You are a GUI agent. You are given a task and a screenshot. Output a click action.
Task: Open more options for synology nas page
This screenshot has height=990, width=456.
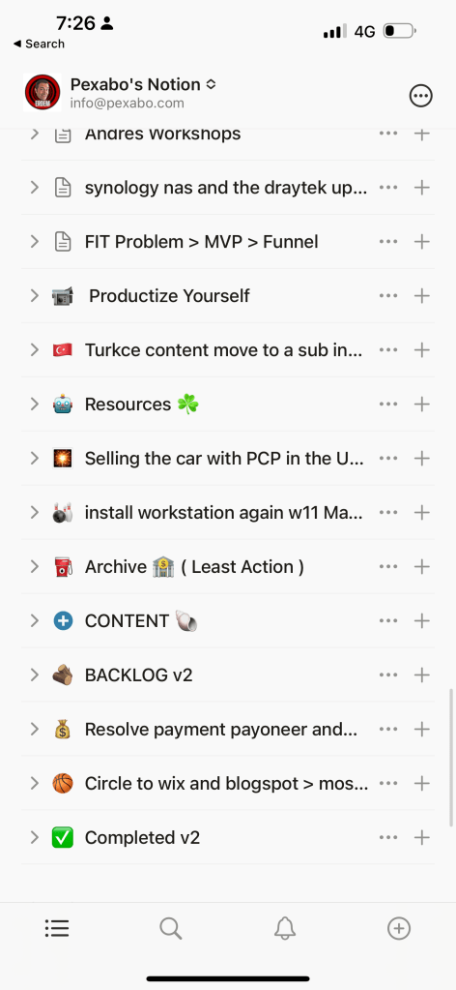click(388, 188)
